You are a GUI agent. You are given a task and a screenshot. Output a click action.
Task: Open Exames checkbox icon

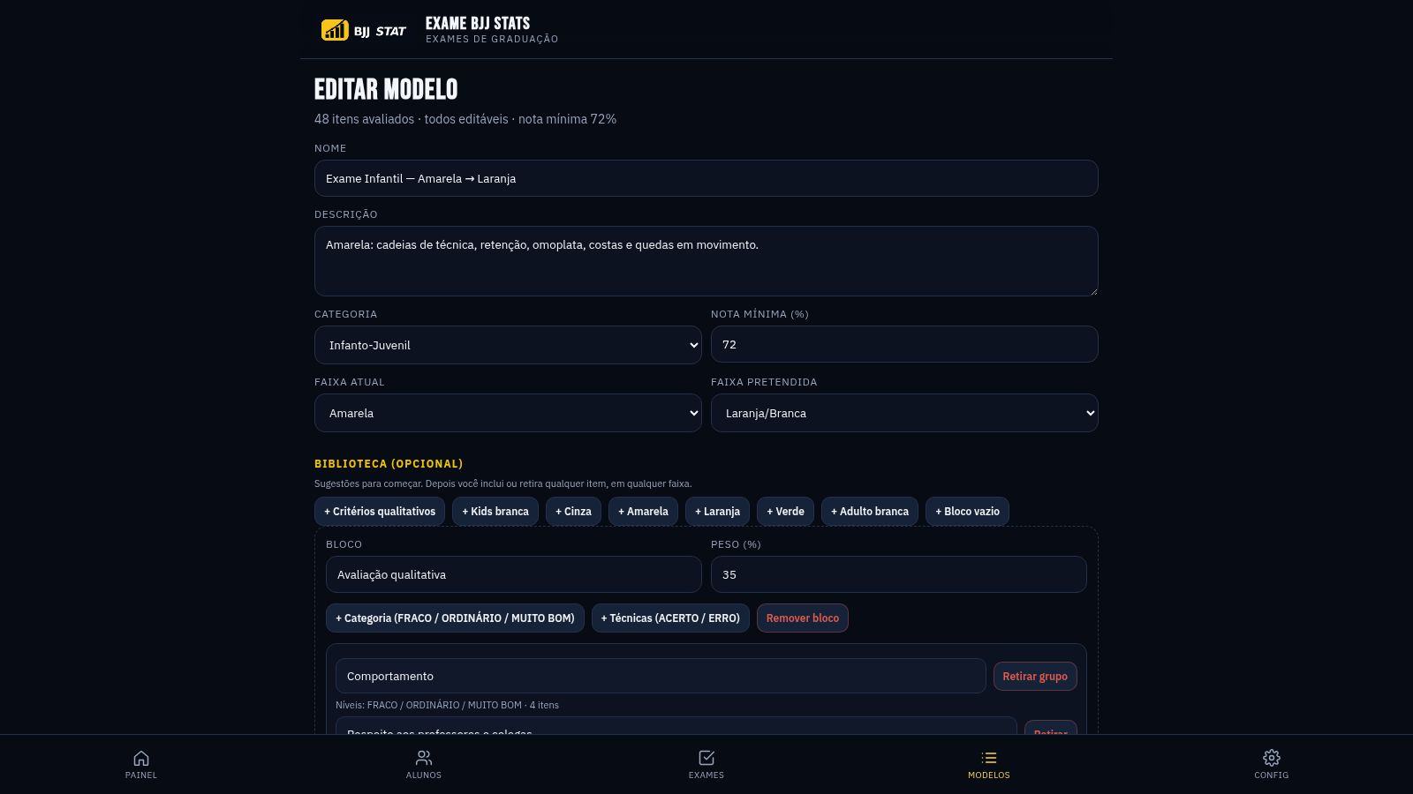(706, 758)
